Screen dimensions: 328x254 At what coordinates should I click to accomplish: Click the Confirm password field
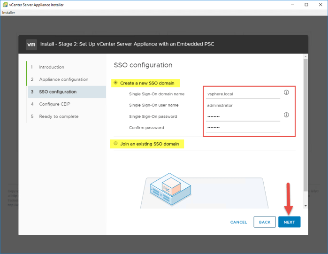click(x=243, y=128)
